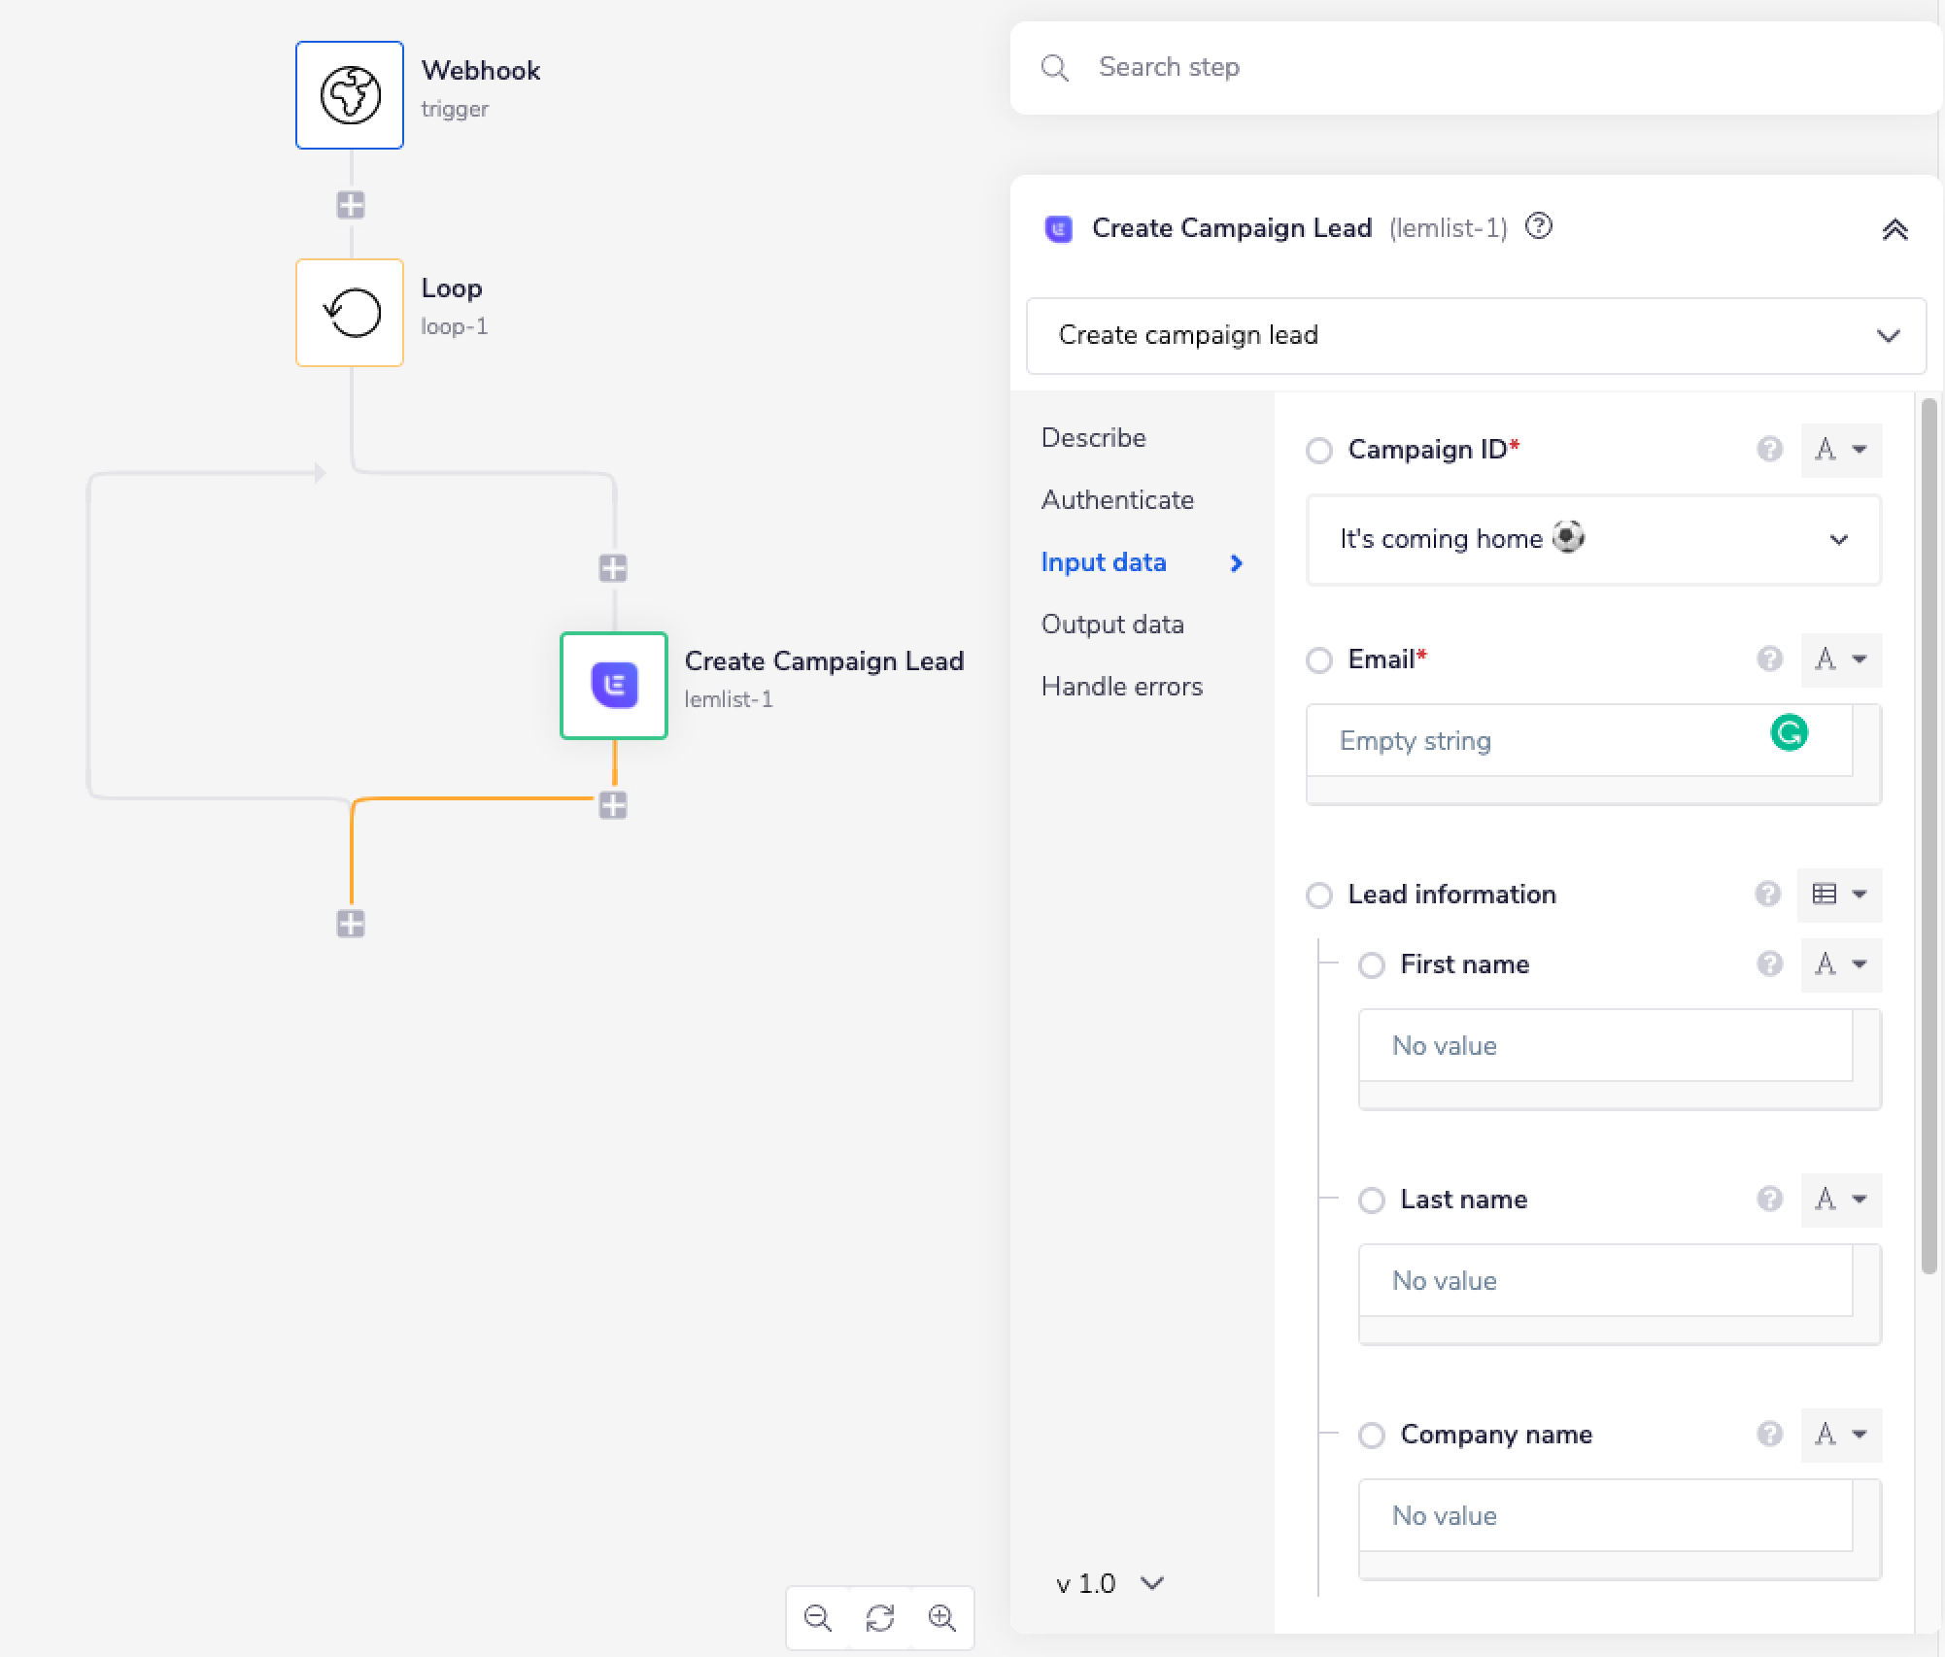The height and width of the screenshot is (1657, 1945).
Task: Switch to the Output data tab
Action: [1112, 625]
